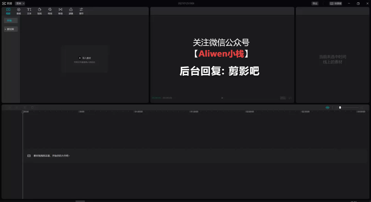Click 导入素材 to import media
This screenshot has width=371, height=202.
click(x=85, y=58)
